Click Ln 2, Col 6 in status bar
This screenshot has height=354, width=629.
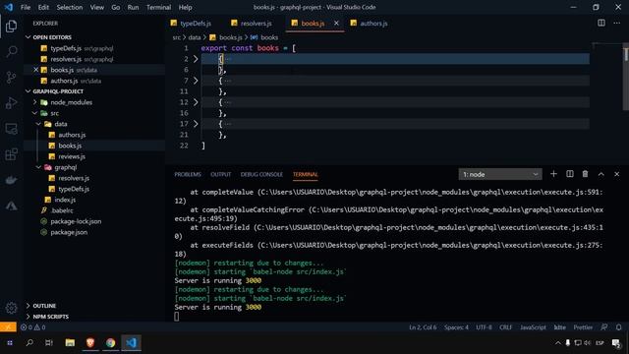coord(423,327)
